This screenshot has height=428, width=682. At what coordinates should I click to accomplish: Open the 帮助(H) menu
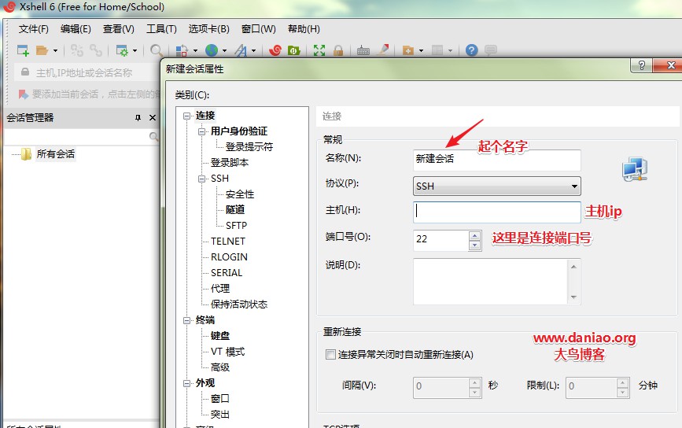tap(304, 29)
